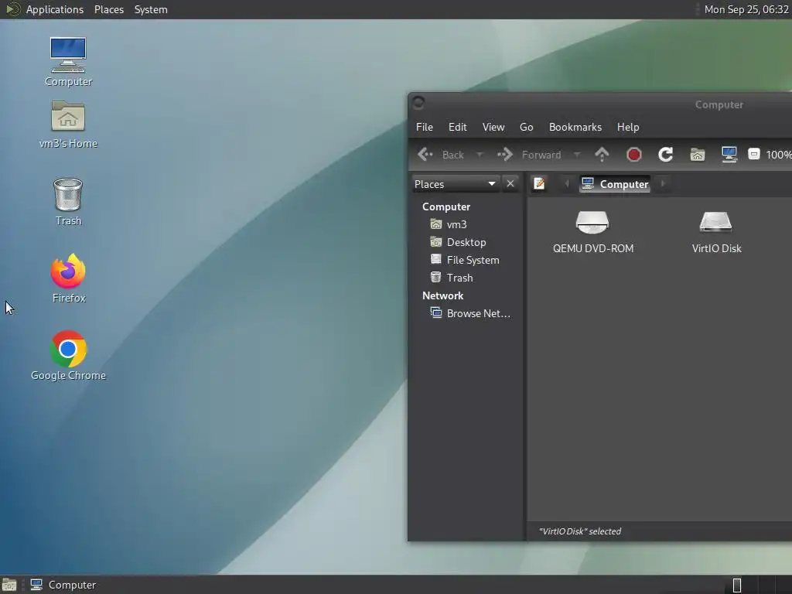
Task: Open the Places menu in top panel
Action: tap(109, 9)
